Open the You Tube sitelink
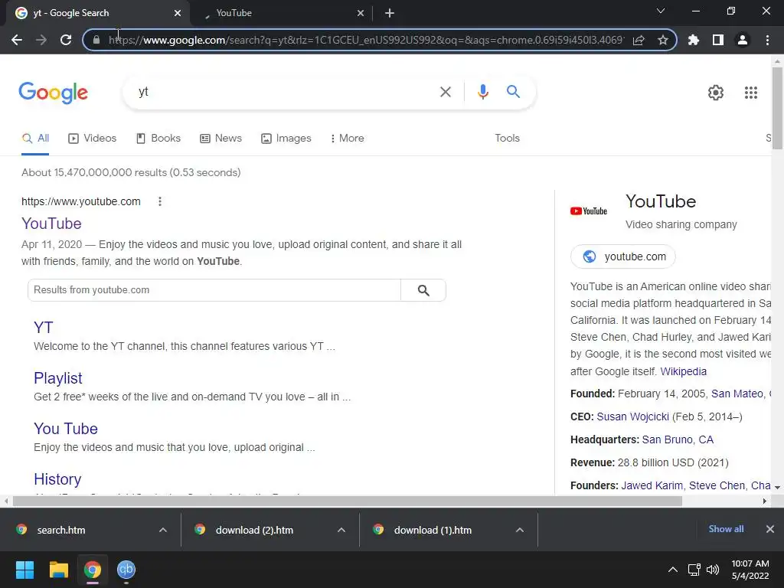Image resolution: width=784 pixels, height=588 pixels. coord(66,429)
